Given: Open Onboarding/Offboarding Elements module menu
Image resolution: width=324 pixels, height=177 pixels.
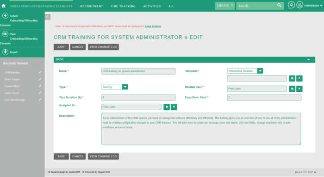Looking at the screenshot, I should [x=41, y=6].
